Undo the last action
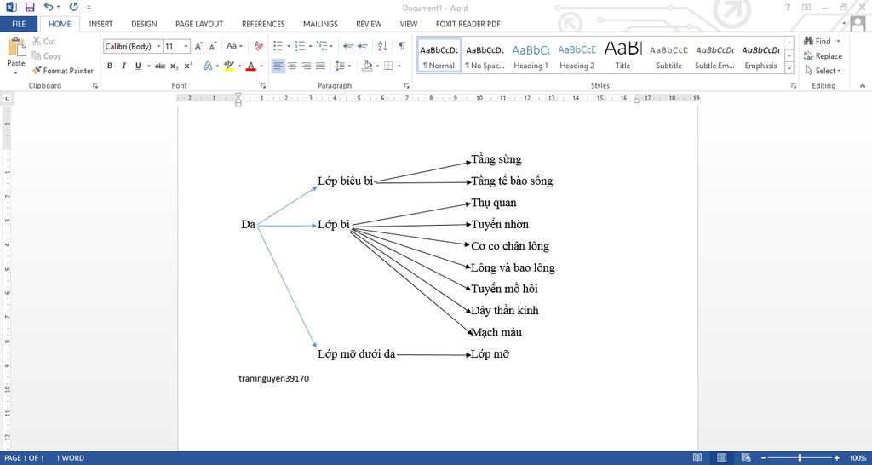 pos(49,7)
